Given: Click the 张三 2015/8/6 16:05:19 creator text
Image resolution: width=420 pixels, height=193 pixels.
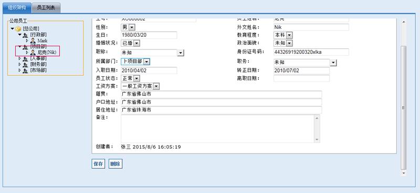Looking at the screenshot, I should click(151, 147).
